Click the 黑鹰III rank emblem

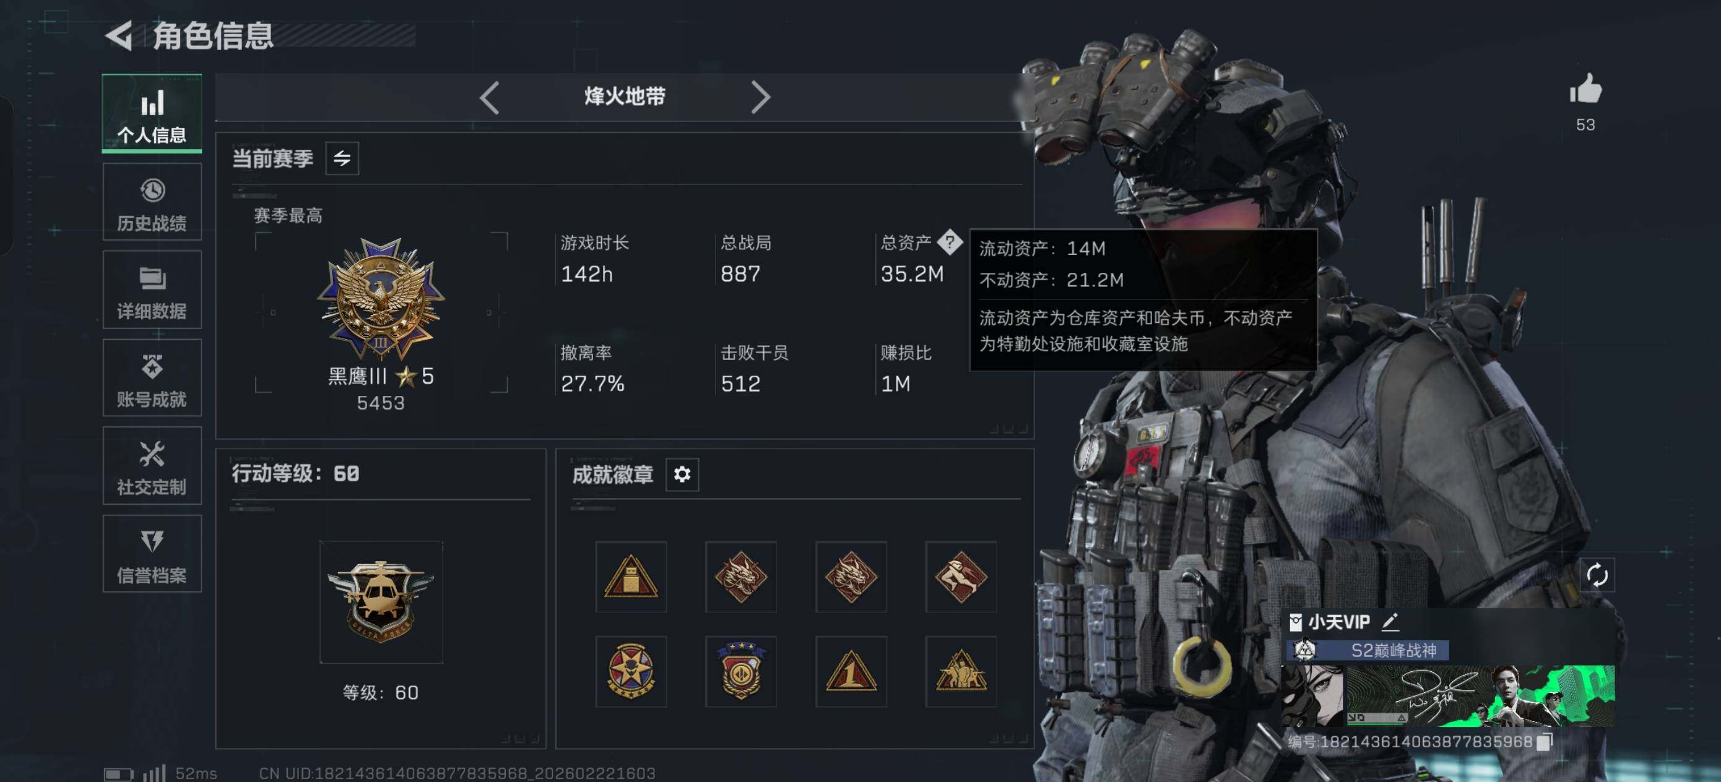coord(381,299)
